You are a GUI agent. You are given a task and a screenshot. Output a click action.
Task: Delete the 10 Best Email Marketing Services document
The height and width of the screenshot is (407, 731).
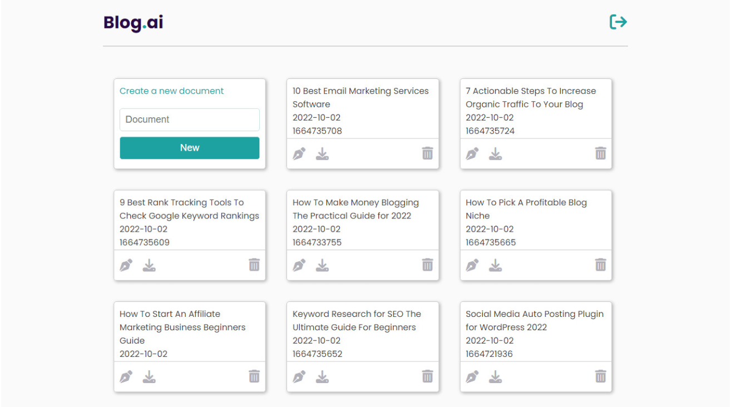[427, 153]
